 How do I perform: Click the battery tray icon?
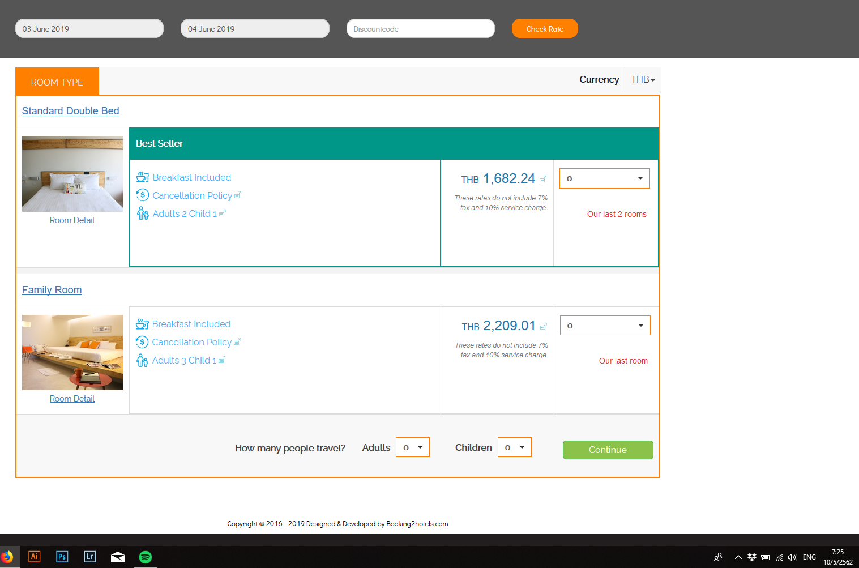(766, 557)
